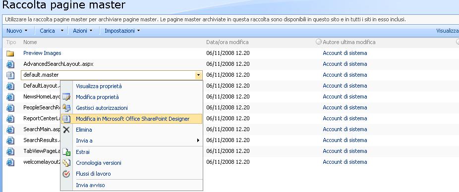The width and height of the screenshot is (459, 192).
Task: Click the Flussi di lavoro icon
Action: point(66,174)
